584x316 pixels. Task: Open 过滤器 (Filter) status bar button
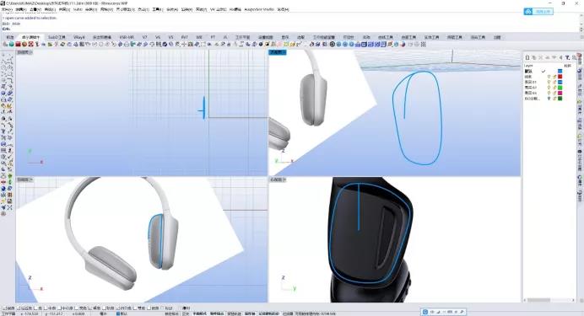pyautogui.click(x=288, y=313)
